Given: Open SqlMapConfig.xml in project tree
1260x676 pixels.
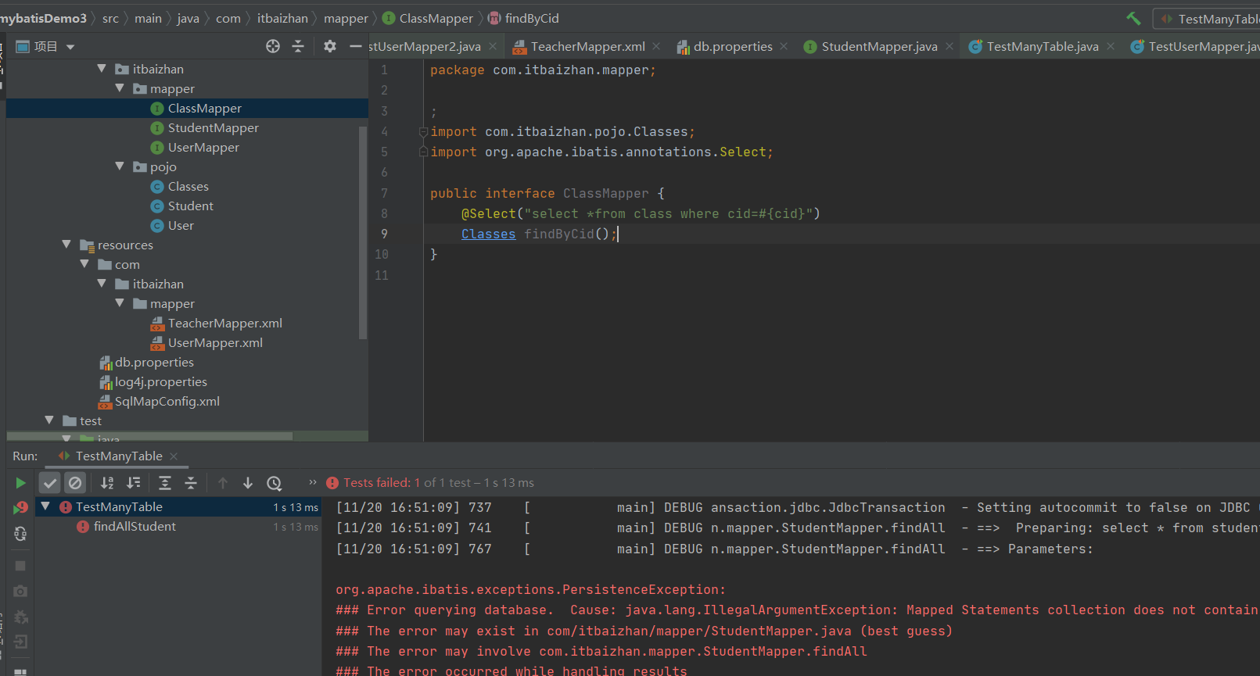Looking at the screenshot, I should (x=167, y=402).
